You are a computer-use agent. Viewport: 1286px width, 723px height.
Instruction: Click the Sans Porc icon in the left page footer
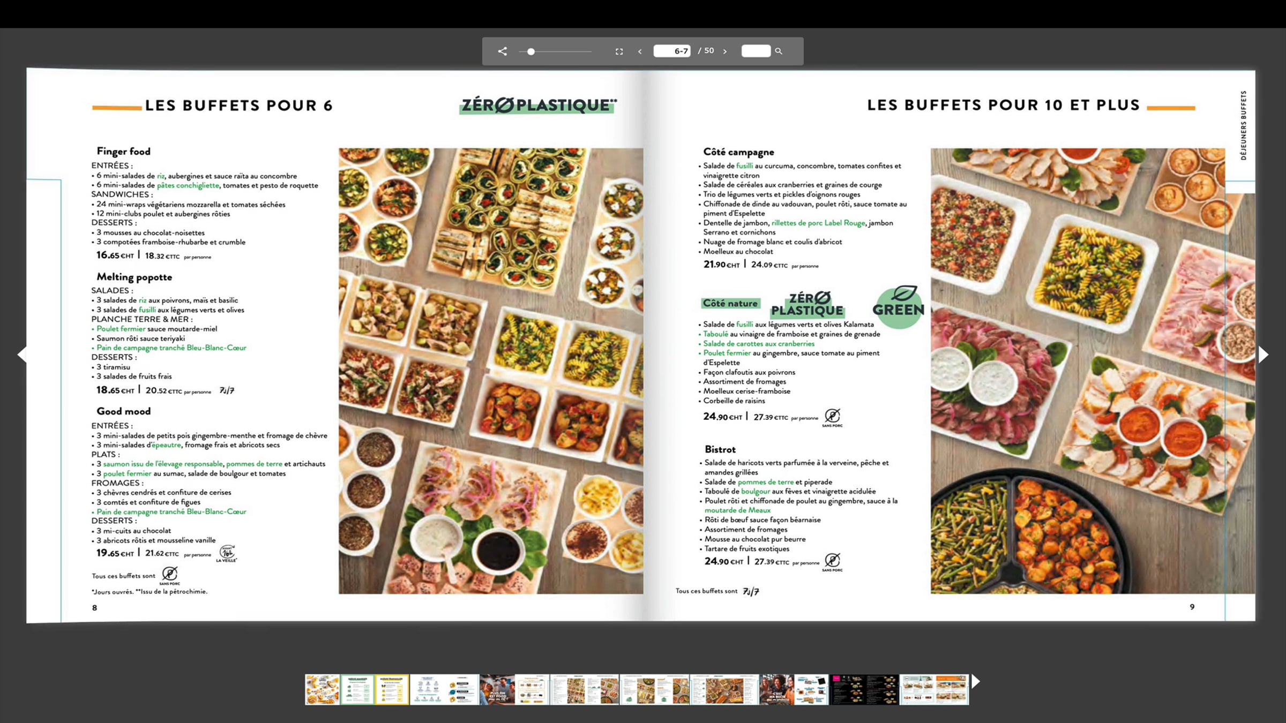coord(170,576)
